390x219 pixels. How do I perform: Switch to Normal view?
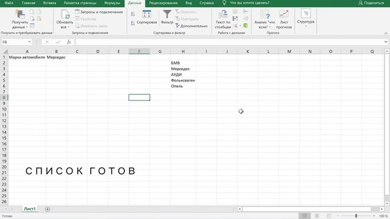click(x=305, y=216)
